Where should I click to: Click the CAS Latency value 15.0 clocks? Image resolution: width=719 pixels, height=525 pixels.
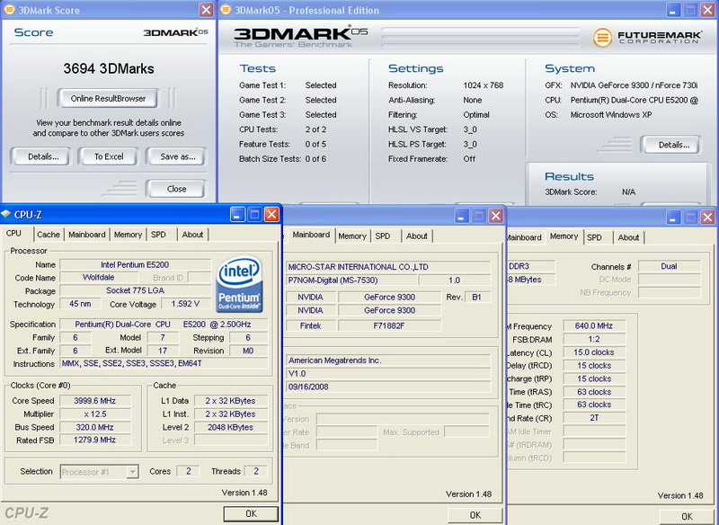coord(594,352)
